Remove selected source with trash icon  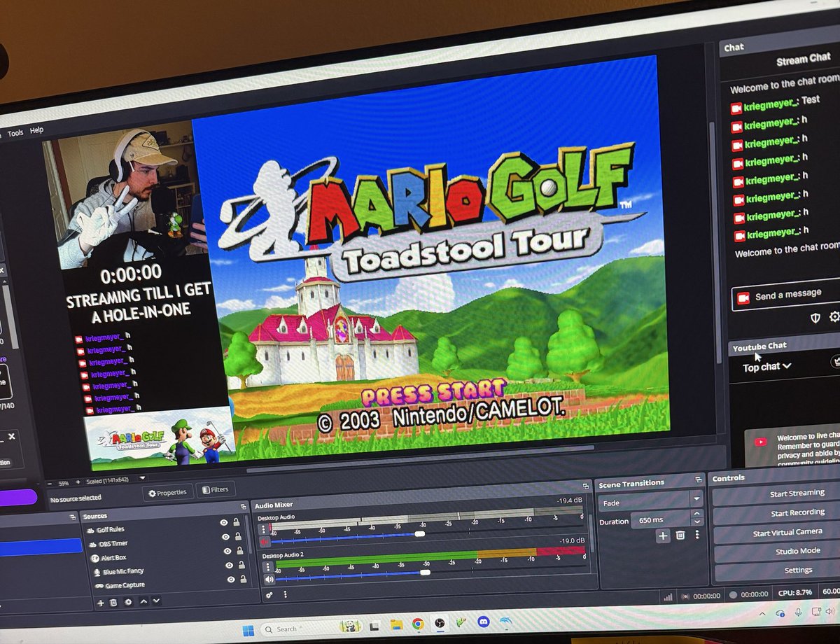[x=113, y=603]
